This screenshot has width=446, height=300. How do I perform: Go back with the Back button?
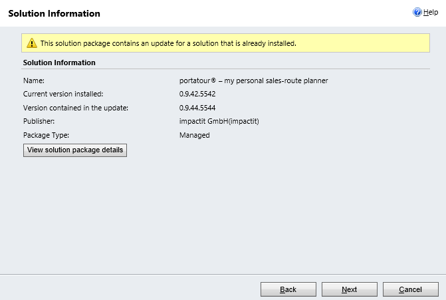tap(288, 289)
